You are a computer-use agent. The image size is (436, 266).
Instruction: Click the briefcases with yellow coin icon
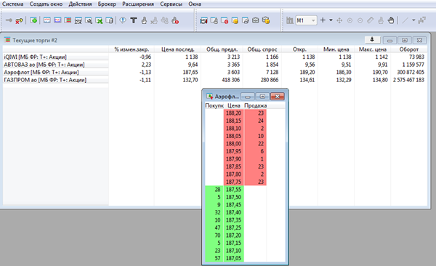point(266,20)
